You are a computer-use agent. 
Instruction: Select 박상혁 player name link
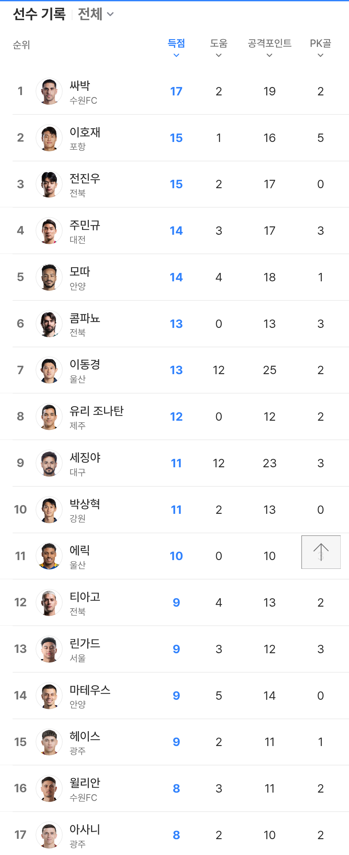[x=85, y=504]
